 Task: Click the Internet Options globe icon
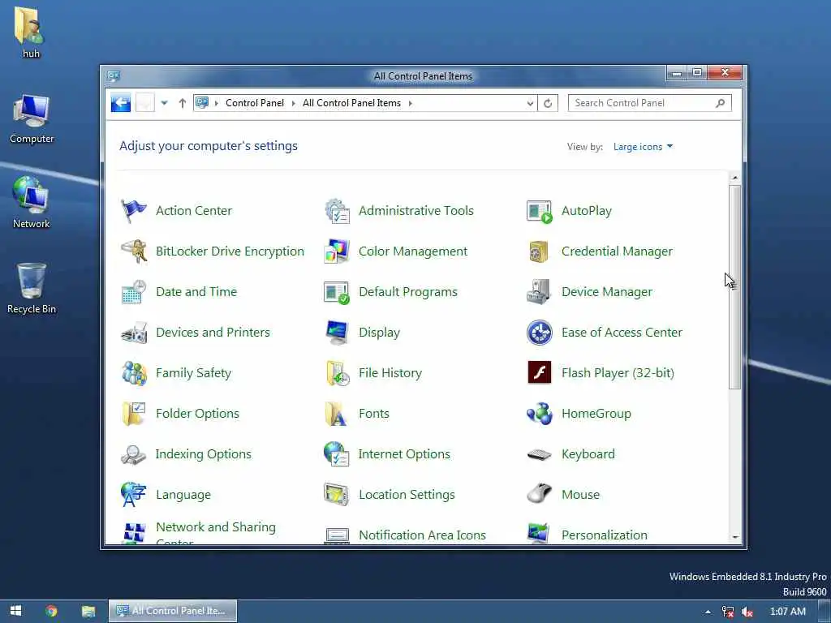[x=337, y=454]
